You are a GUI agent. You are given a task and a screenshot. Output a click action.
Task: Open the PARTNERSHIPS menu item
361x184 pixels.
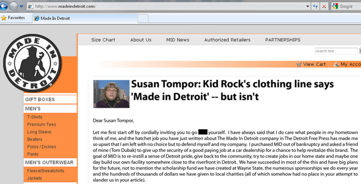click(283, 40)
